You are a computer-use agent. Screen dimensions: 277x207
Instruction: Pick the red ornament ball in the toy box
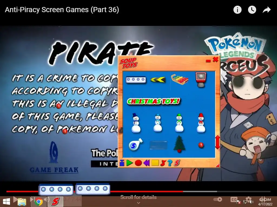coord(201,145)
